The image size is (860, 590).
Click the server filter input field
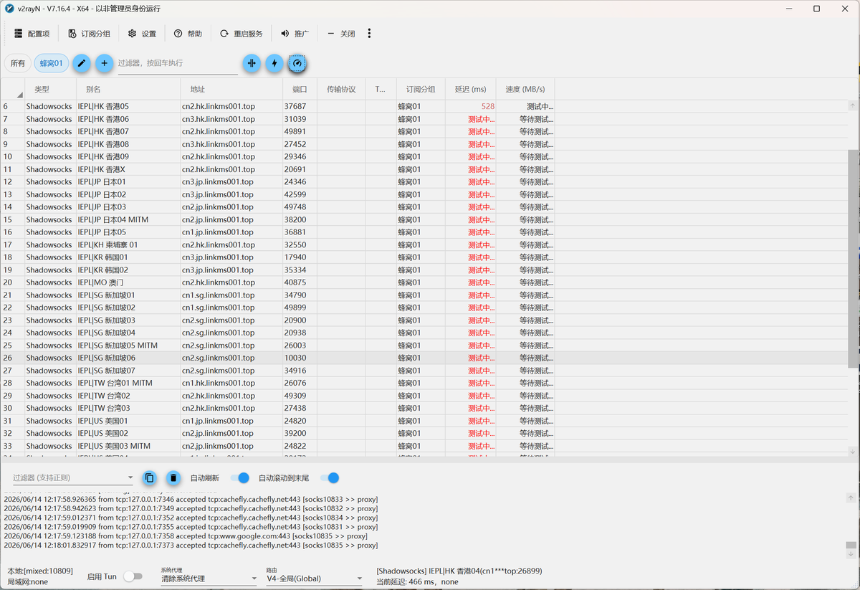pyautogui.click(x=177, y=63)
